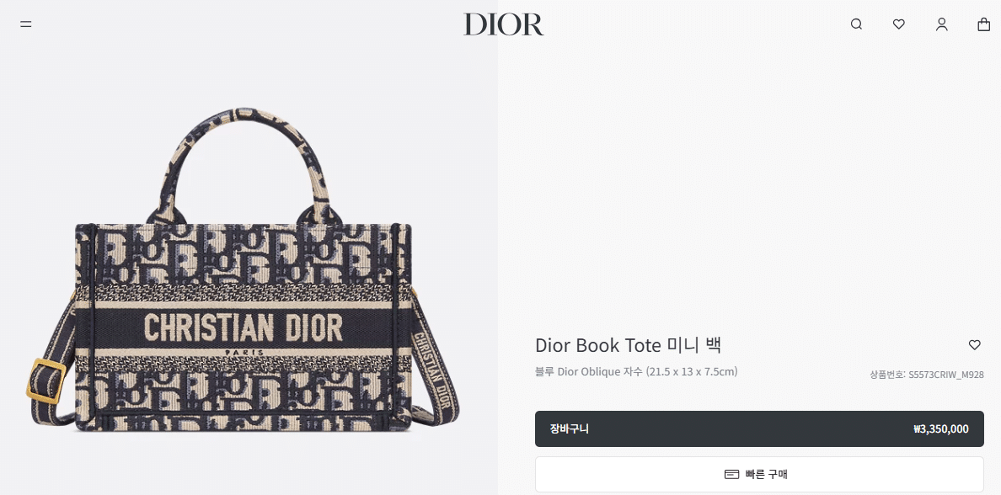This screenshot has height=495, width=1001.
Task: Click the Christian Dior strap on right side
Action: coord(434,373)
